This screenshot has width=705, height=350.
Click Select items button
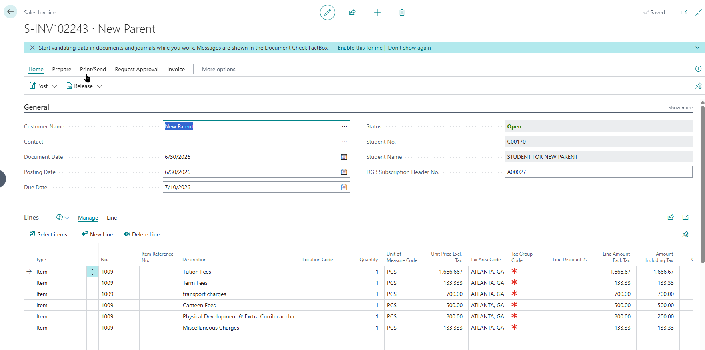[50, 234]
